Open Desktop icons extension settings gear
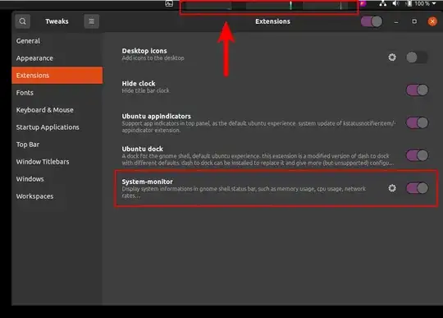This screenshot has height=318, width=443. pyautogui.click(x=392, y=58)
